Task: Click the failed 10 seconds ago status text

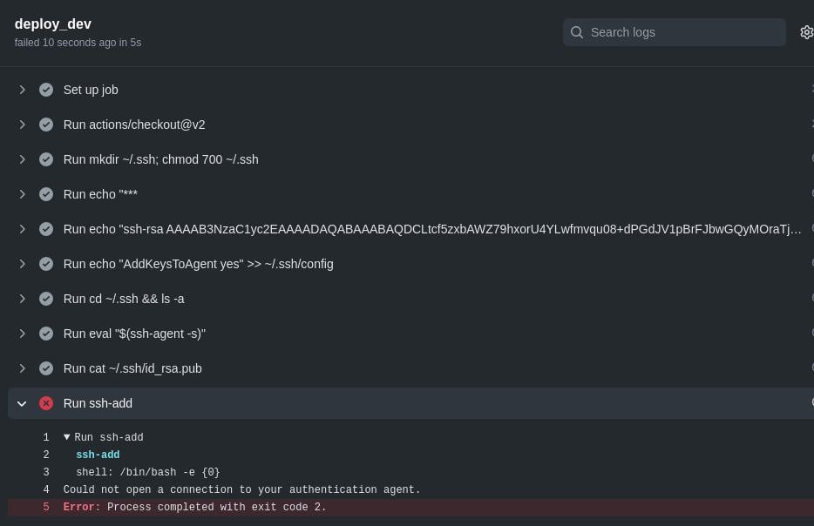Action: pos(78,43)
